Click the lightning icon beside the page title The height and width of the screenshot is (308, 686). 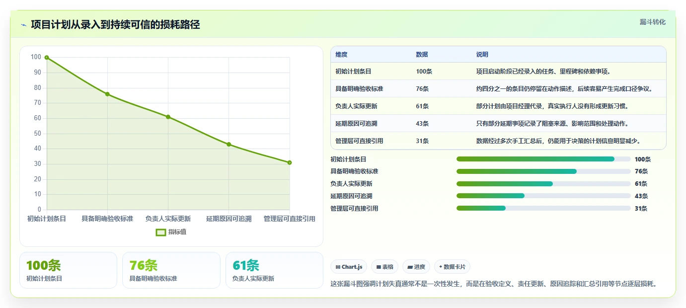click(24, 25)
